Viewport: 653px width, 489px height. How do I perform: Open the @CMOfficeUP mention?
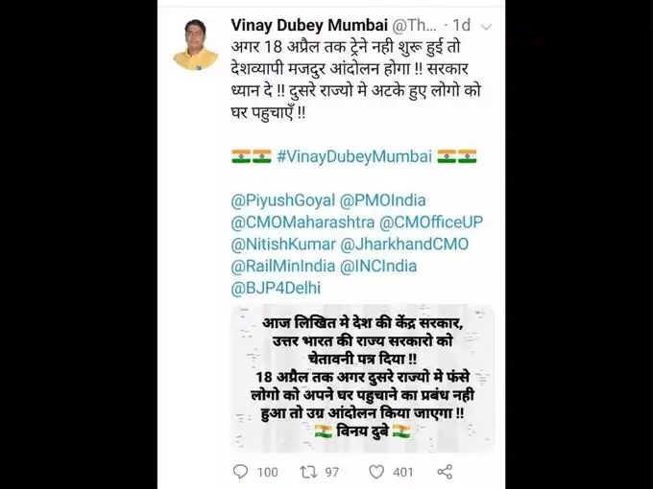pyautogui.click(x=431, y=222)
